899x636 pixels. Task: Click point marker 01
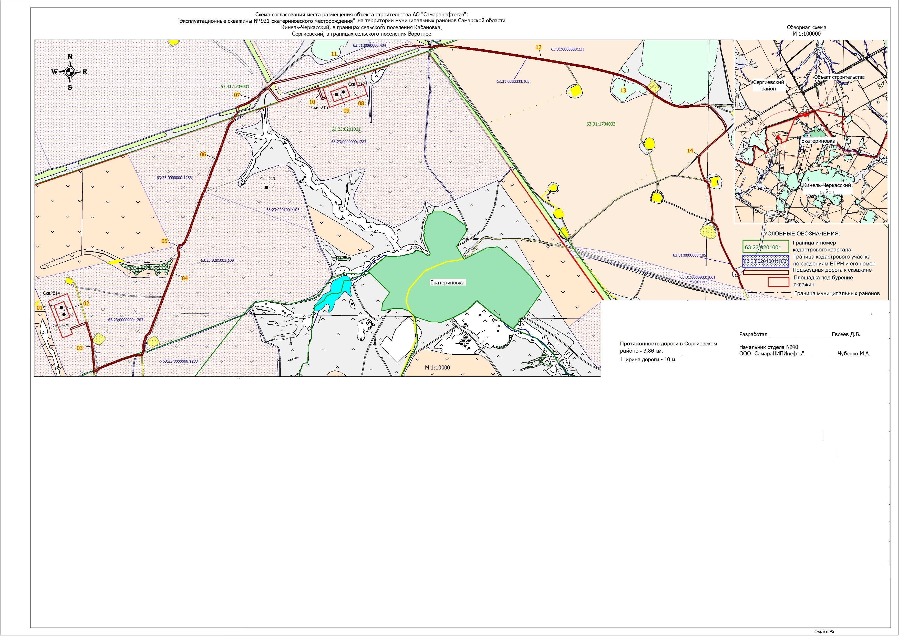click(x=39, y=308)
